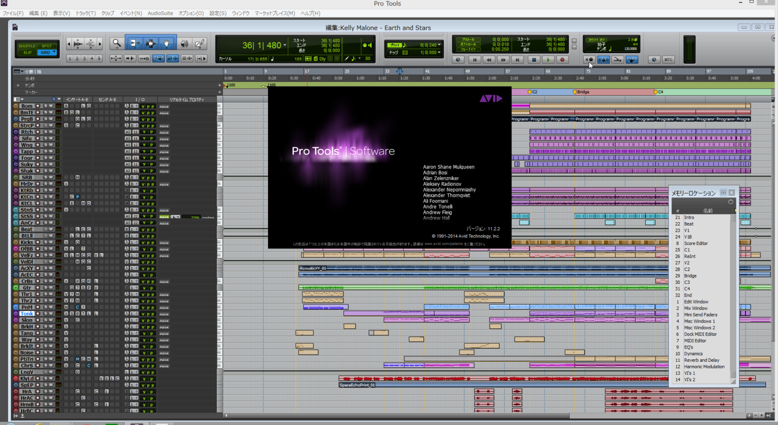Image resolution: width=778 pixels, height=425 pixels.
Task: Record-enable the Sifu track
Action: coord(38,138)
